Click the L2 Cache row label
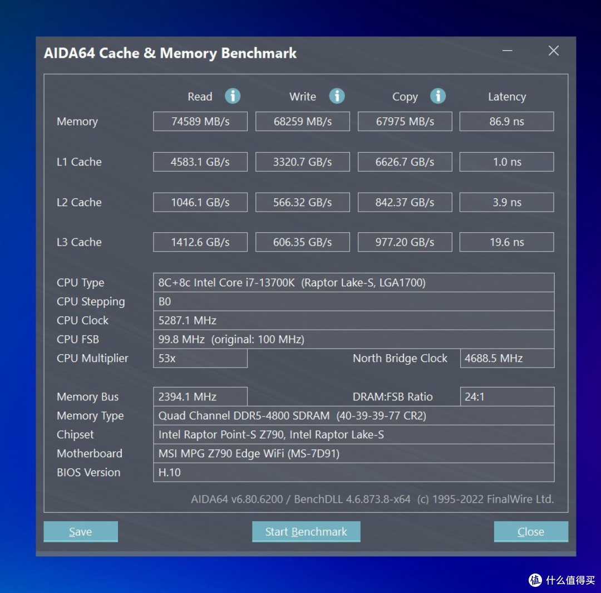601x593 pixels. pyautogui.click(x=79, y=202)
